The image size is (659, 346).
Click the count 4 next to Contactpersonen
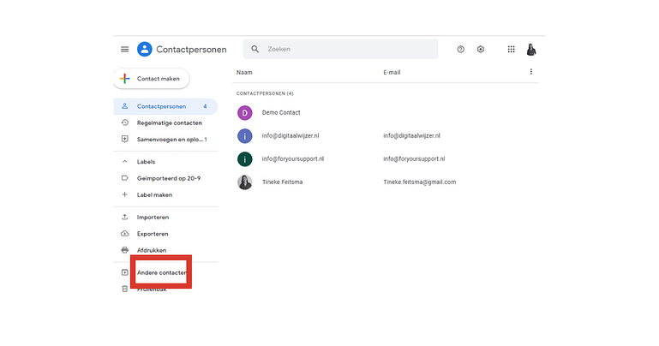pos(205,106)
